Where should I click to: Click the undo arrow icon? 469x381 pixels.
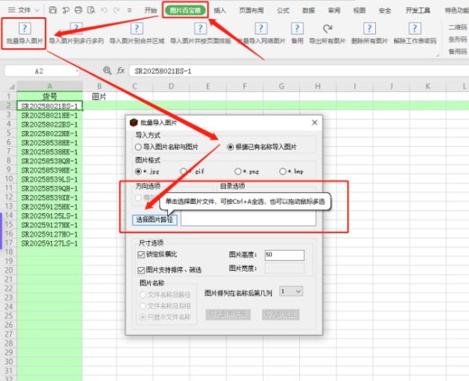[104, 10]
